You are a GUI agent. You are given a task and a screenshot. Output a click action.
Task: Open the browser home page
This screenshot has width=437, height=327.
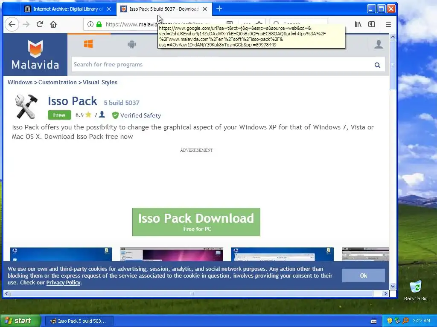pyautogui.click(x=53, y=24)
